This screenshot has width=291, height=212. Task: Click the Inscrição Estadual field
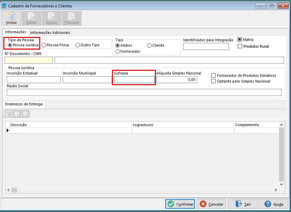[x=34, y=79]
